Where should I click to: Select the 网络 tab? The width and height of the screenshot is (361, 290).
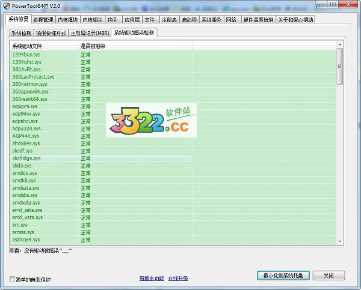click(231, 20)
